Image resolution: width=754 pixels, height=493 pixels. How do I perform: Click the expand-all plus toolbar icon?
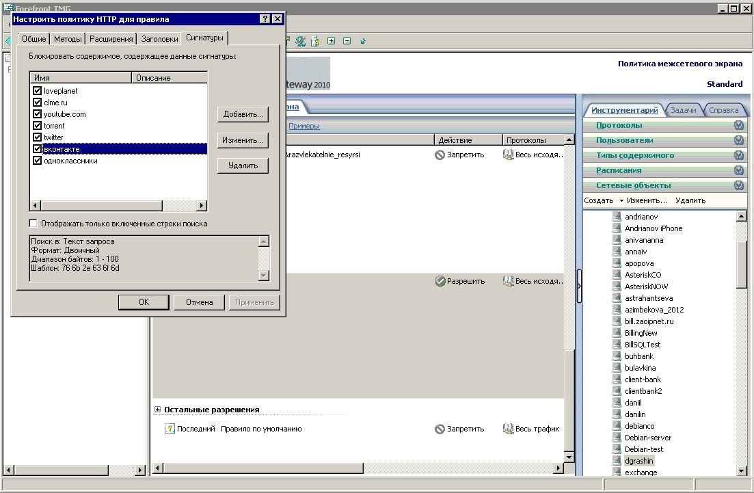(x=332, y=41)
